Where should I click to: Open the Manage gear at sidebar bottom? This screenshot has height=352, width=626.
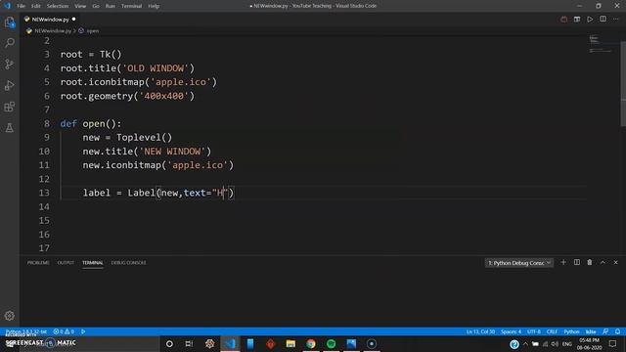point(10,316)
